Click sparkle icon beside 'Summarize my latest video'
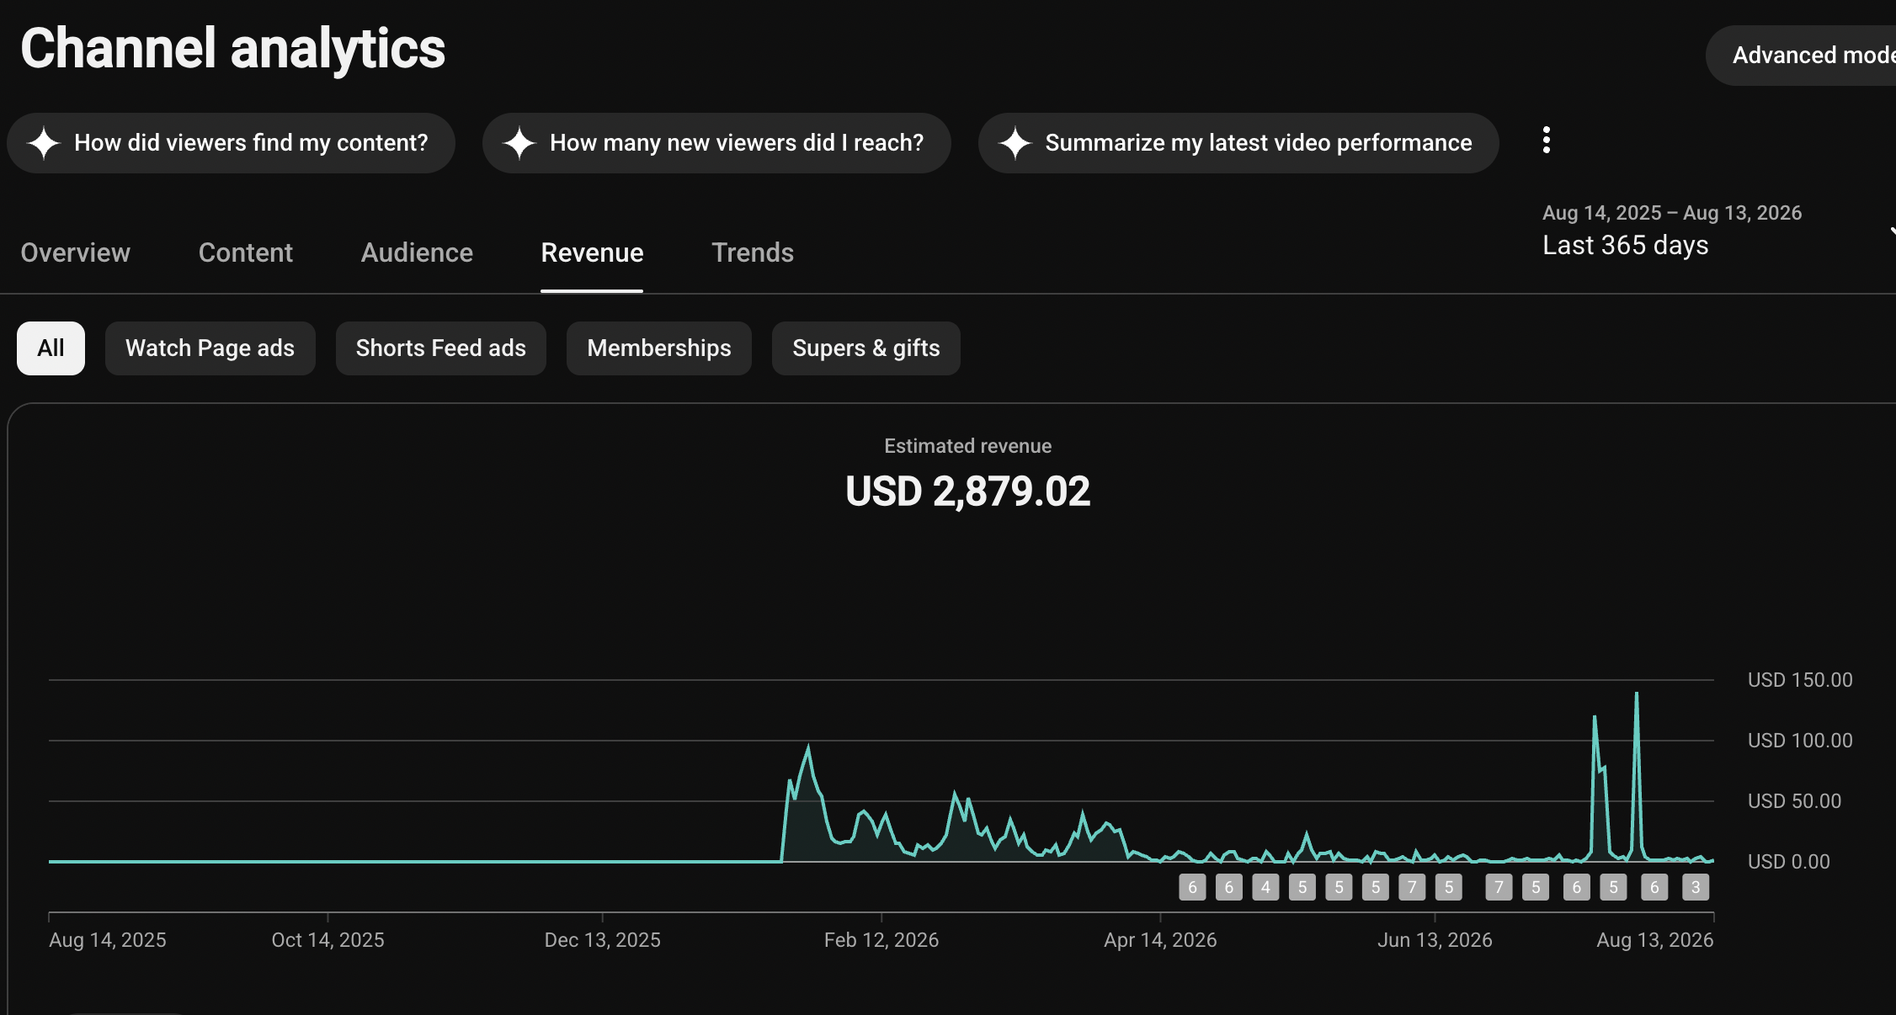This screenshot has width=1896, height=1015. coord(1015,143)
